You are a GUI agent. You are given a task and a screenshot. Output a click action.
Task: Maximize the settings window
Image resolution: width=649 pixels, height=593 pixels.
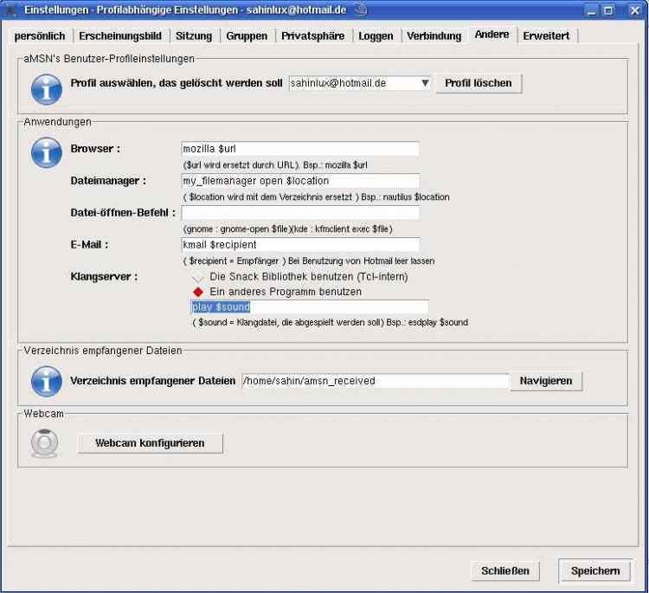(x=609, y=10)
